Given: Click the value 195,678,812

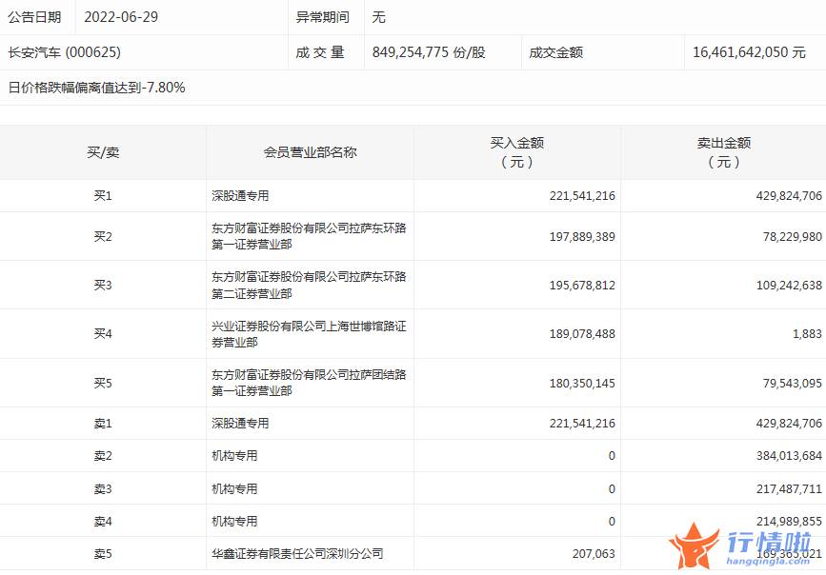Looking at the screenshot, I should [x=582, y=286].
